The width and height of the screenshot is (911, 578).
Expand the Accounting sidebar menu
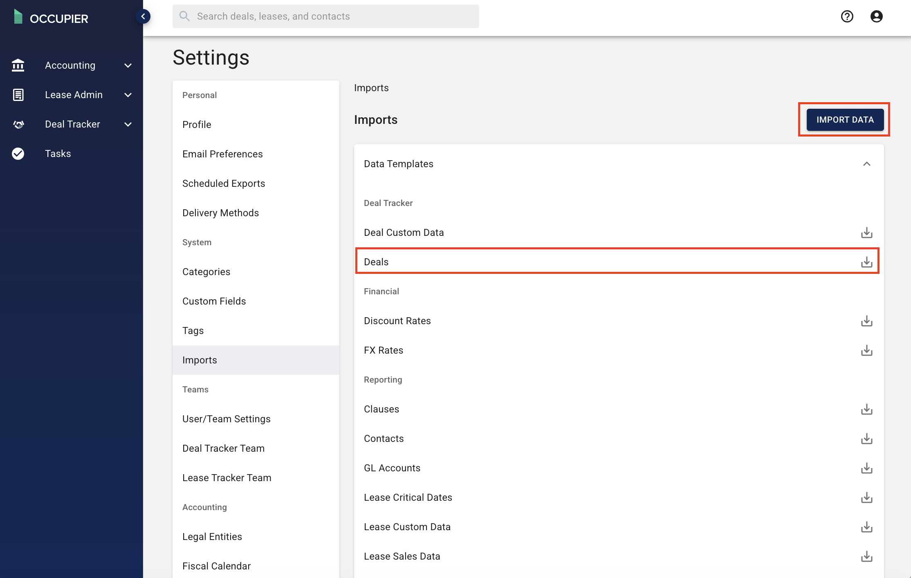(x=72, y=65)
